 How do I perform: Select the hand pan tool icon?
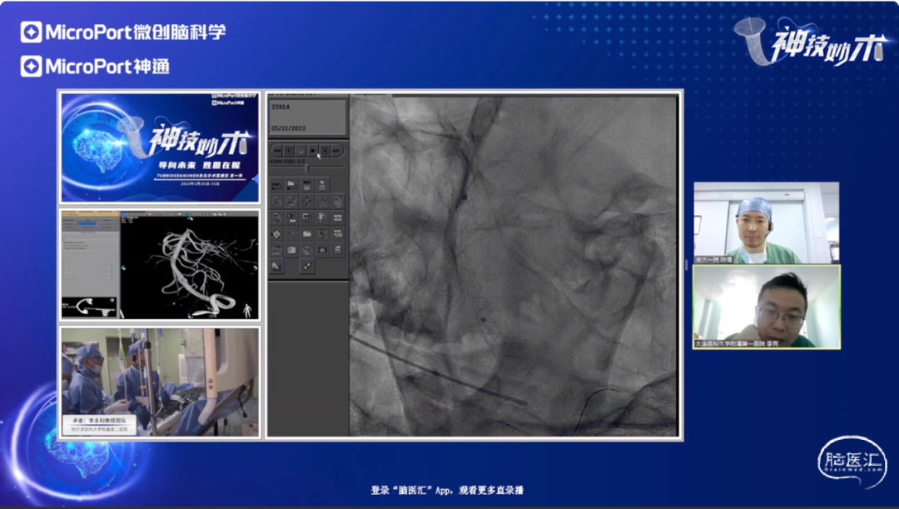(x=321, y=217)
